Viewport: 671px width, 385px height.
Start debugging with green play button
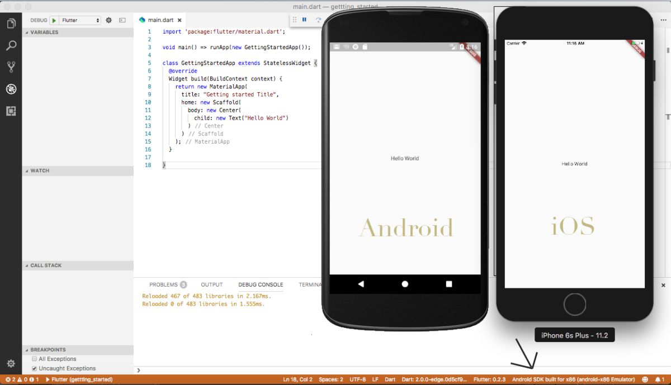tap(54, 20)
